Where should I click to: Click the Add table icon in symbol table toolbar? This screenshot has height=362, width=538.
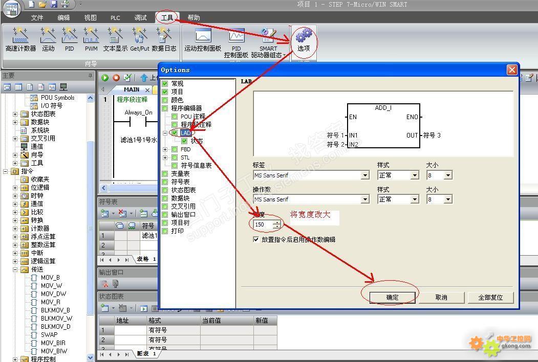click(x=104, y=214)
